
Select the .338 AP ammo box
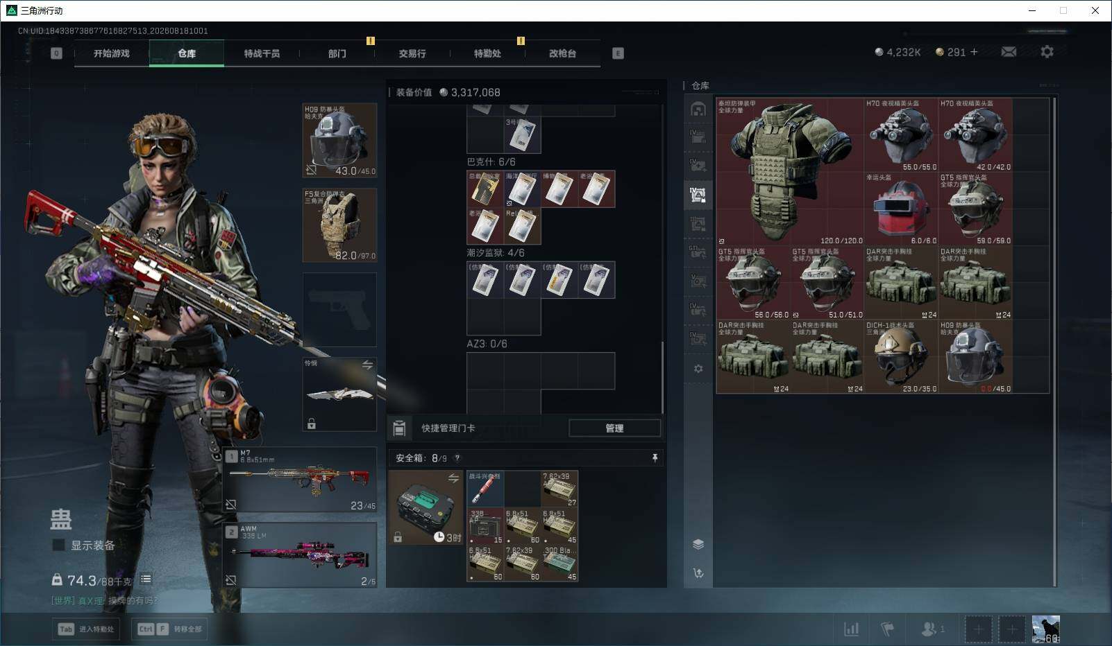(x=485, y=526)
